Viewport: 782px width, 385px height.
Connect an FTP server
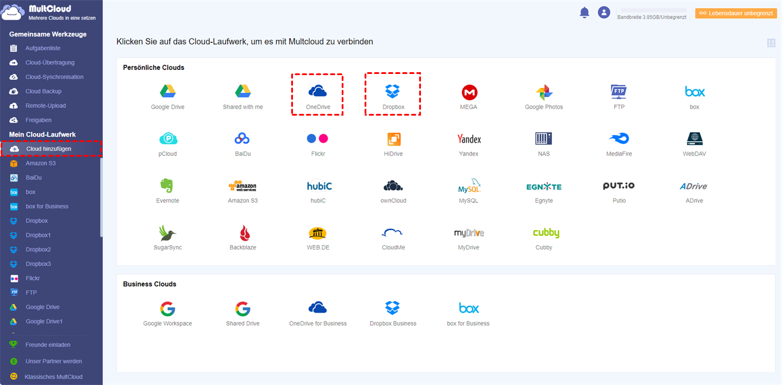[619, 97]
